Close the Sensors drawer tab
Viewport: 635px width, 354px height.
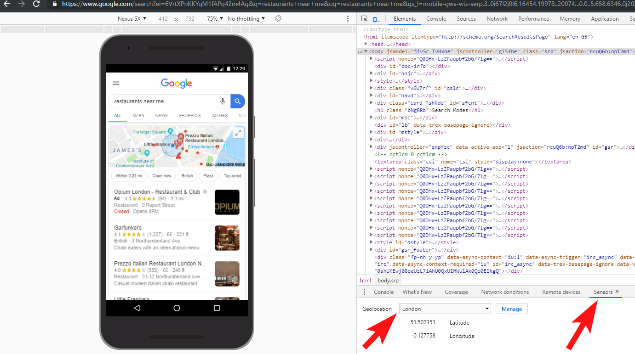[617, 292]
